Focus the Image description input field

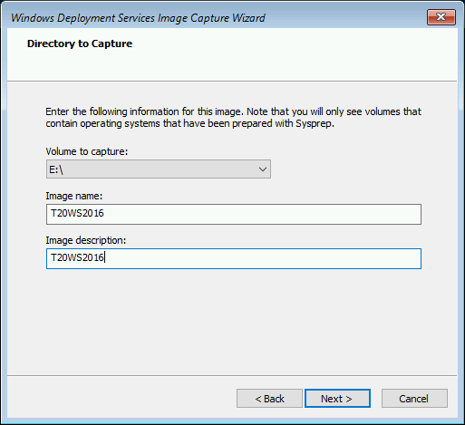(234, 258)
